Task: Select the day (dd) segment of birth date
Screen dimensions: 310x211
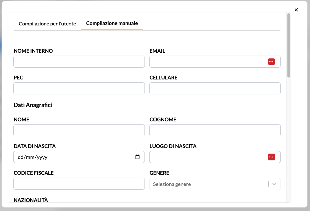Action: 21,157
